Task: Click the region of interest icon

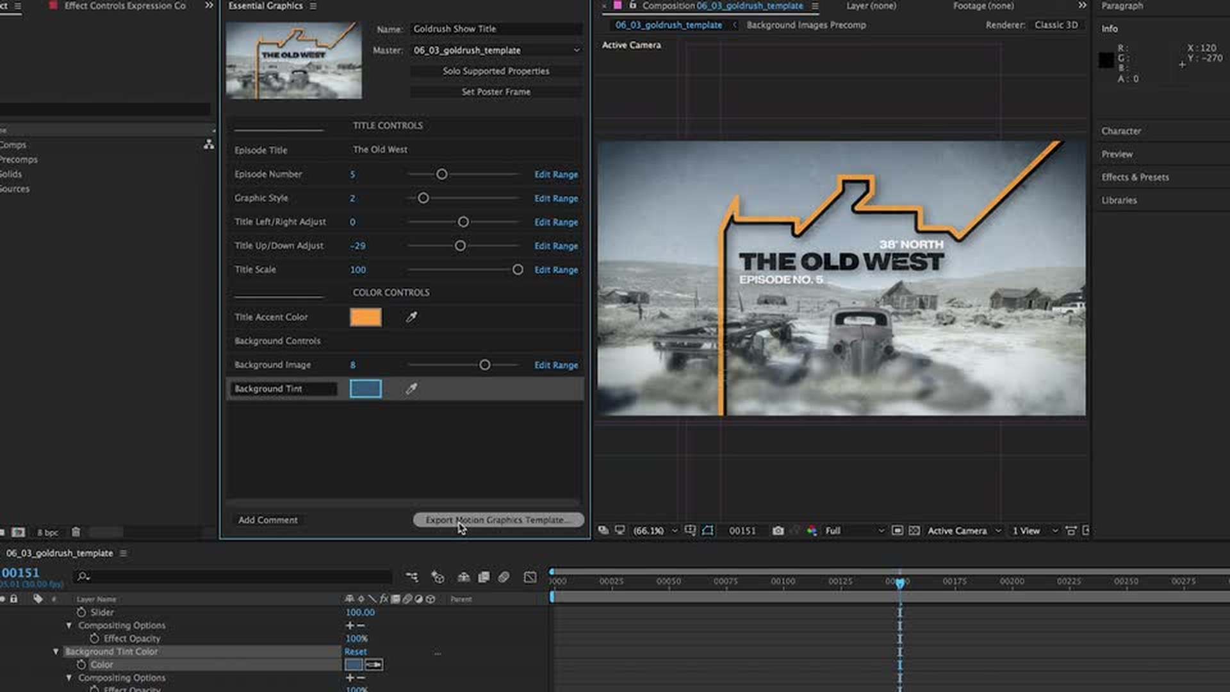Action: [x=897, y=531]
